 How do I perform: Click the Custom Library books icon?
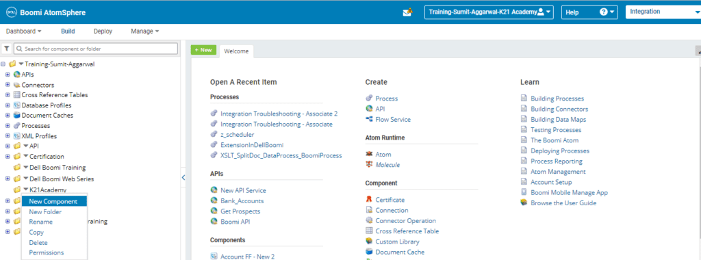pyautogui.click(x=369, y=242)
